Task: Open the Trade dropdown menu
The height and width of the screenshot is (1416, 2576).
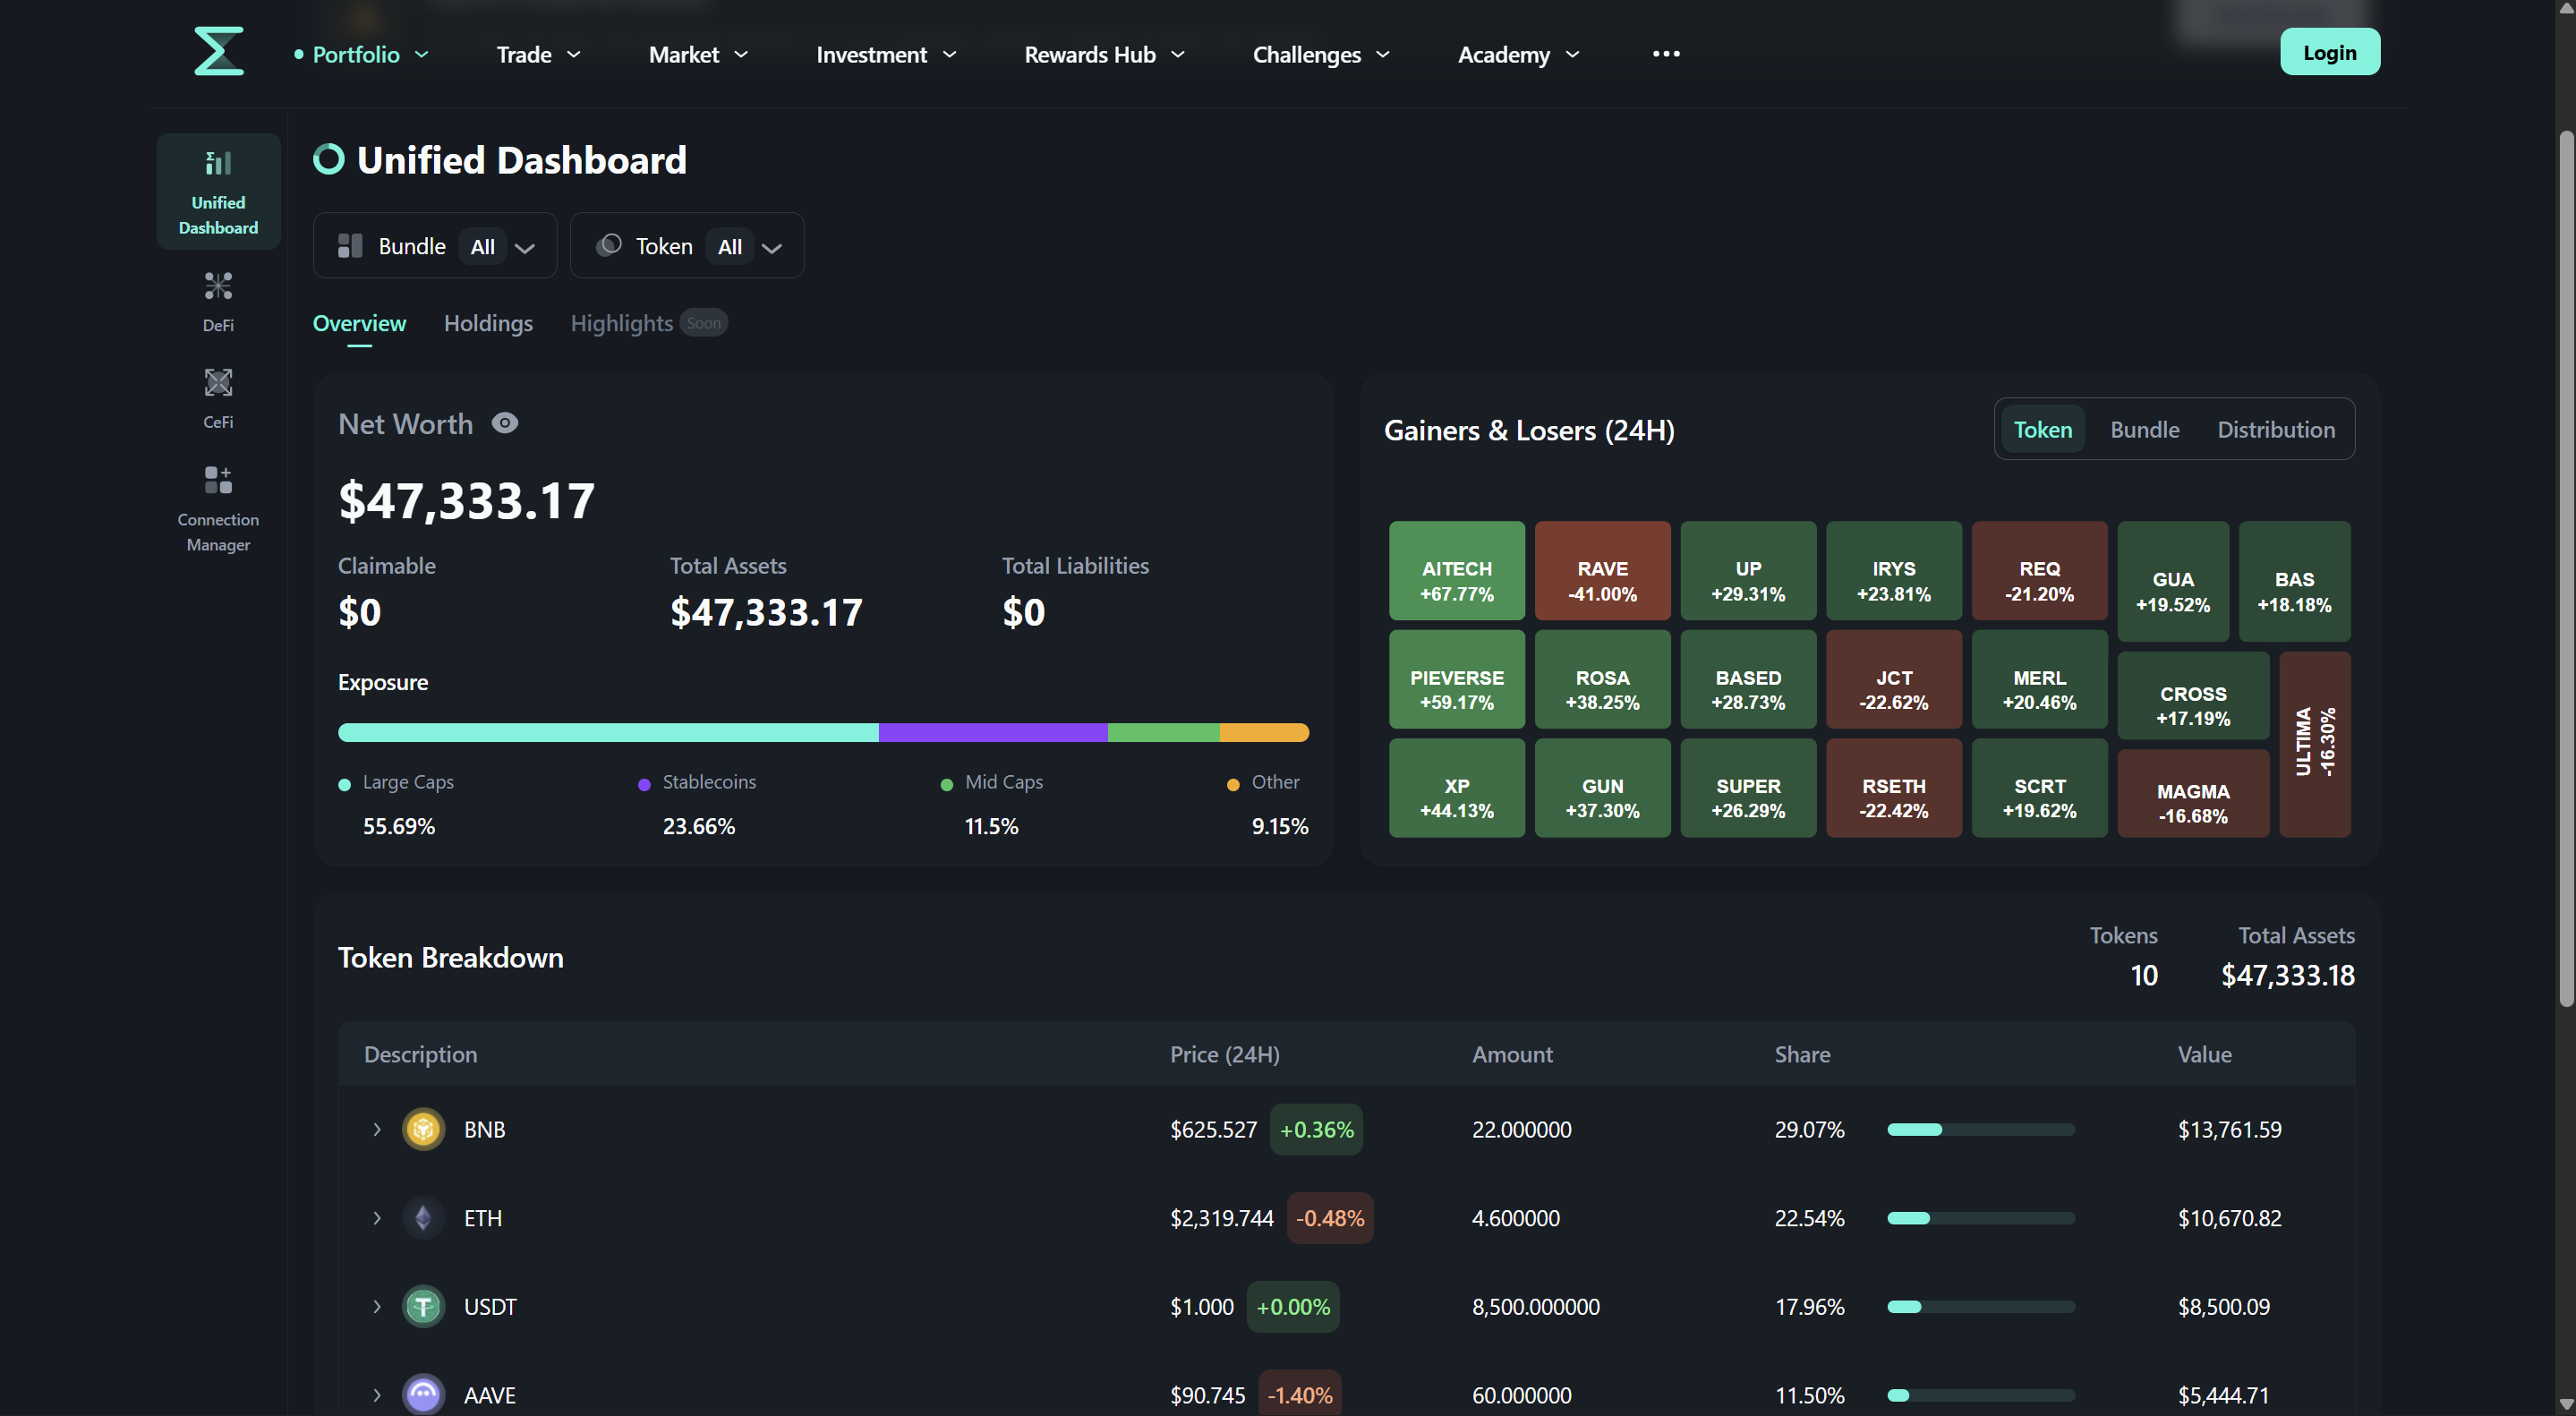Action: pyautogui.click(x=538, y=54)
